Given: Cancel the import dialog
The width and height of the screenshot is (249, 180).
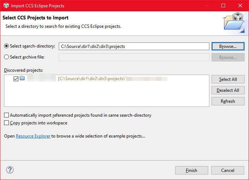Looking at the screenshot, I should (x=228, y=170).
